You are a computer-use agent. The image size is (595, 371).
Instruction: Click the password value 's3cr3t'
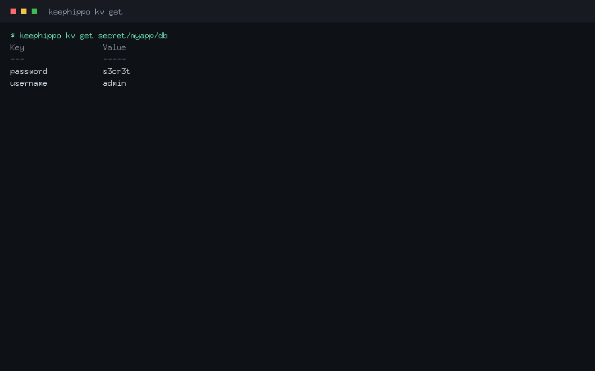[116, 71]
